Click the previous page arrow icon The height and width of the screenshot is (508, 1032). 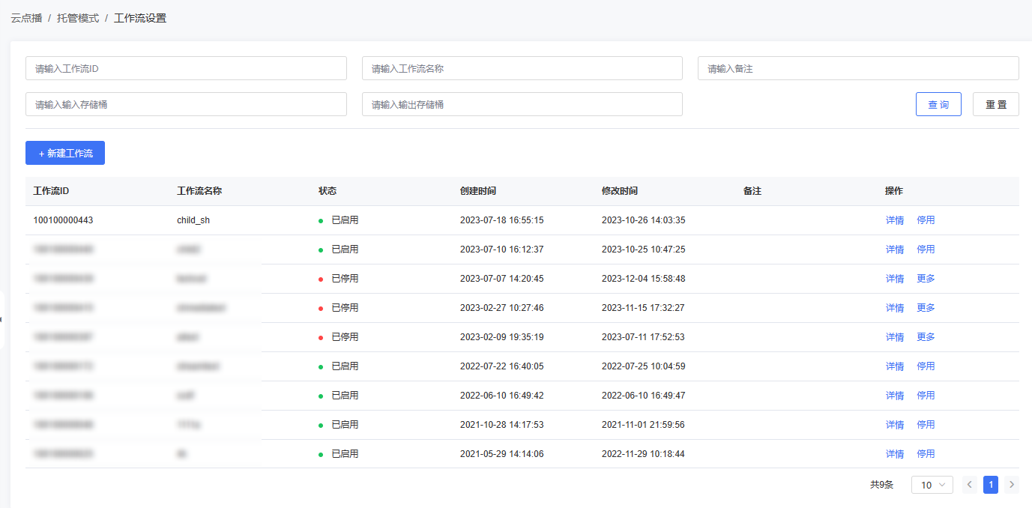tap(970, 485)
